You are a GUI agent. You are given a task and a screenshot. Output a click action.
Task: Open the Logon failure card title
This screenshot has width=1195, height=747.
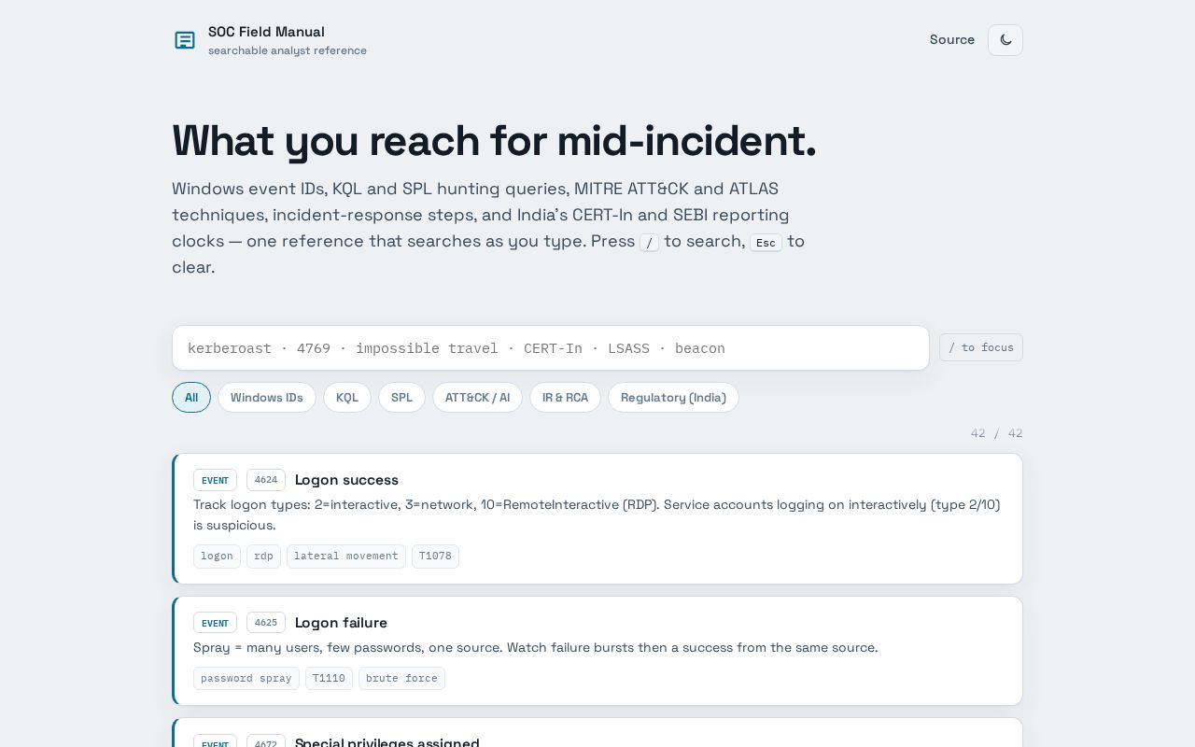tap(341, 623)
